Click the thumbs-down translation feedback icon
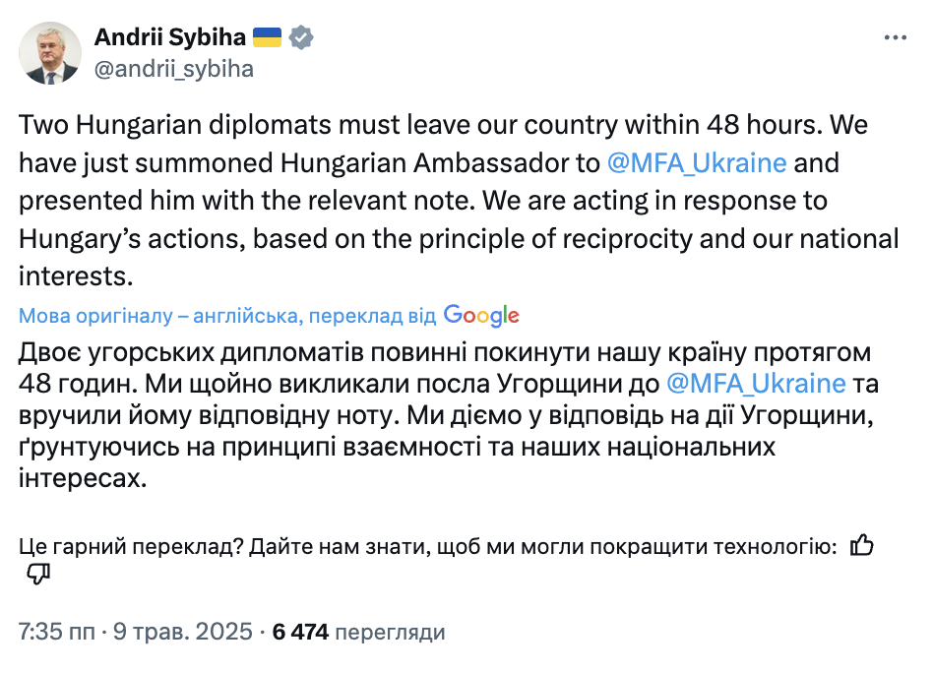The width and height of the screenshot is (933, 673). click(38, 574)
